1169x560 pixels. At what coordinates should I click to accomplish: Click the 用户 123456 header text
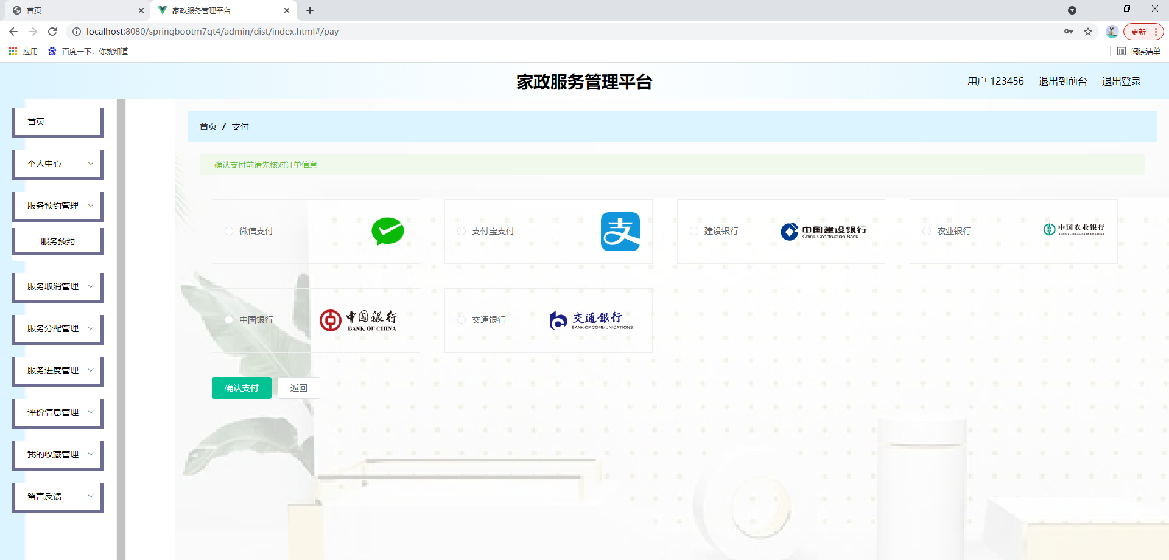coord(995,81)
